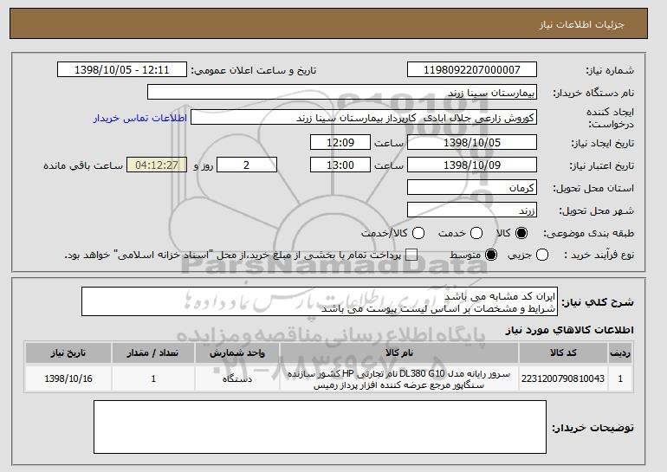Click the row number cell 1
The height and width of the screenshot is (472, 667).
pos(620,378)
